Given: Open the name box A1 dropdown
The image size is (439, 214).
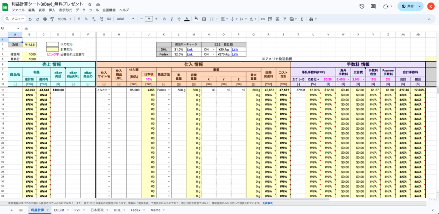Looking at the screenshot, I should pyautogui.click(x=18, y=29).
